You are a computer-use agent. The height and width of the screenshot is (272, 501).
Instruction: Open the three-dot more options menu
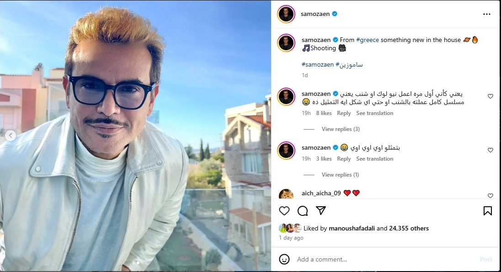[487, 14]
